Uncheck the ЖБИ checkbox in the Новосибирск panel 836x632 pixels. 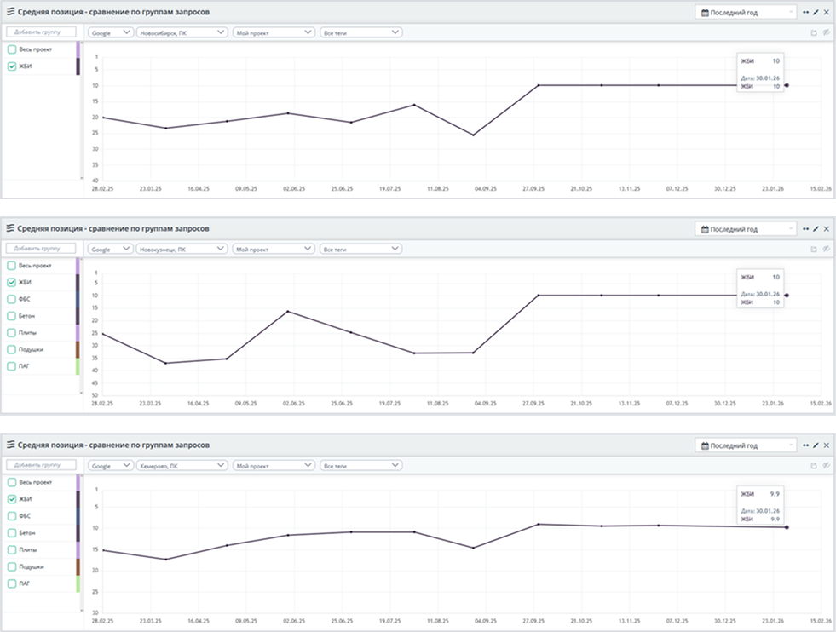tap(12, 66)
